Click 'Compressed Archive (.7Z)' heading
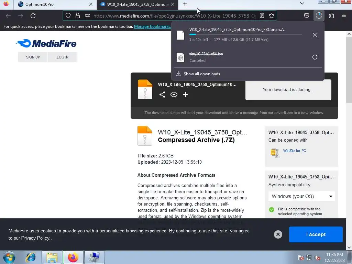The image size is (352, 264). click(x=196, y=140)
